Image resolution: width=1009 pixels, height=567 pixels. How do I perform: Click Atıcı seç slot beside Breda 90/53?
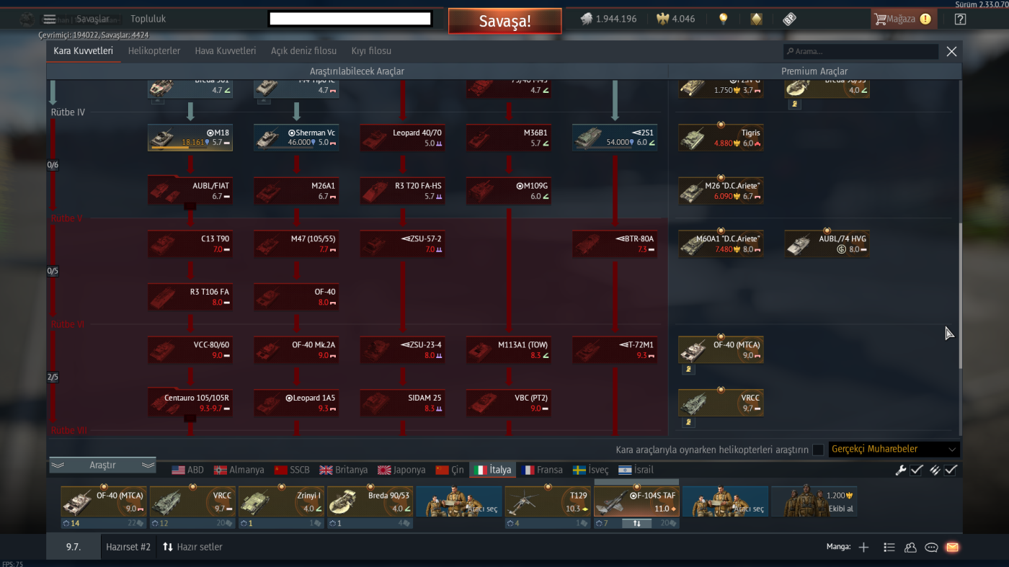(459, 501)
